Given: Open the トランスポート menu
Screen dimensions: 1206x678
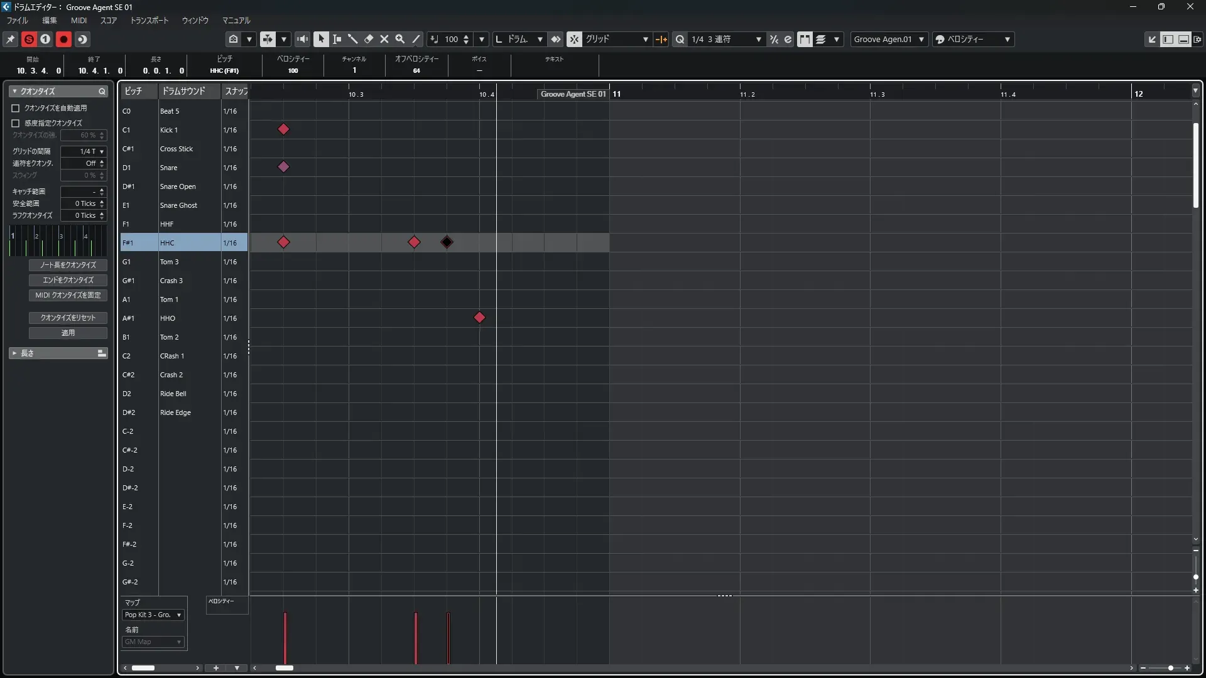Looking at the screenshot, I should tap(149, 20).
